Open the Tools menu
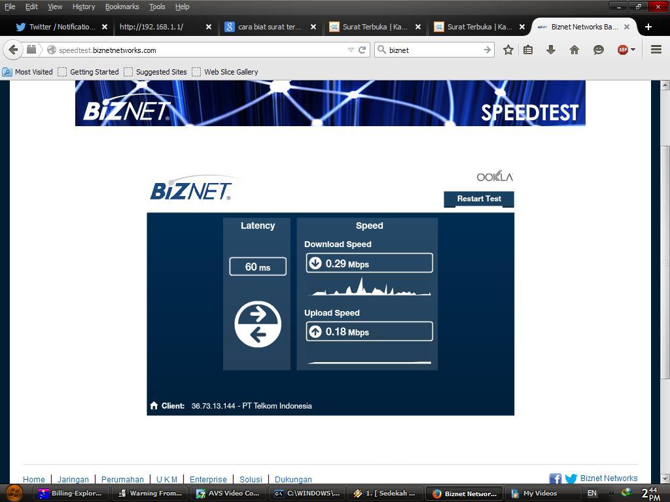 [157, 7]
